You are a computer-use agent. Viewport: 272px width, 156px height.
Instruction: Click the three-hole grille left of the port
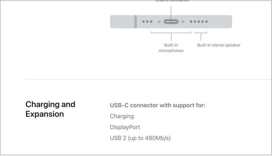click(147, 22)
